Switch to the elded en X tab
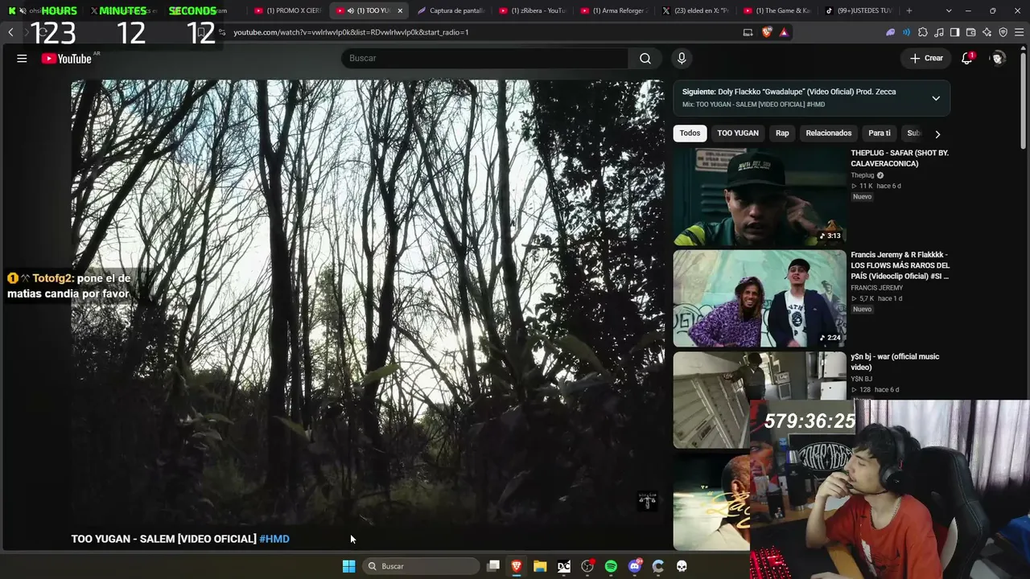Screen dimensions: 1030x579 [696, 10]
